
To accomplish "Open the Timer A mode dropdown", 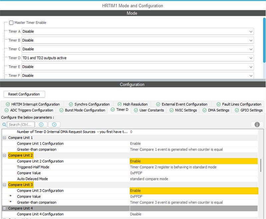I will pyautogui.click(x=251, y=32).
